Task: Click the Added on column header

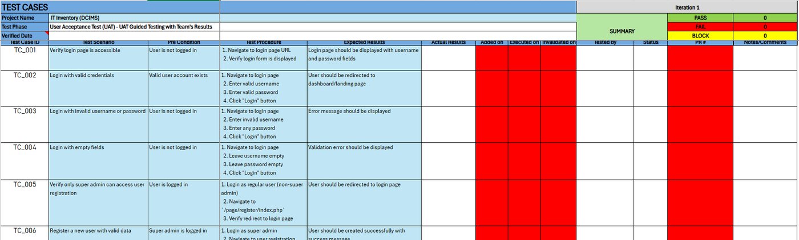Action: (x=491, y=43)
